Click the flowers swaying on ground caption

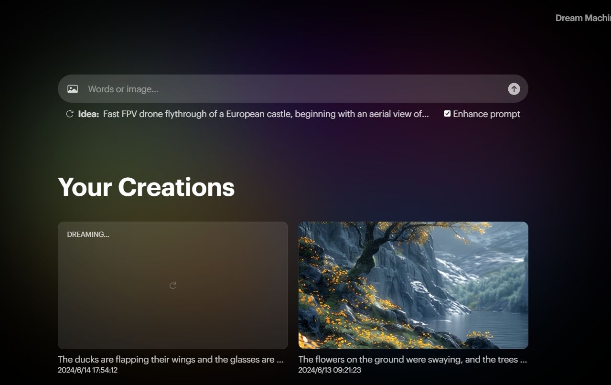coord(412,360)
